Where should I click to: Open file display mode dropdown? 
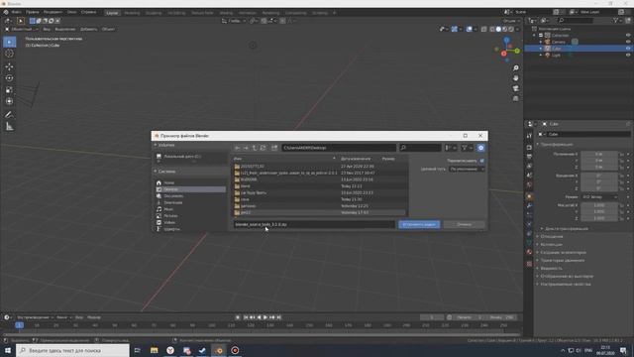451,148
